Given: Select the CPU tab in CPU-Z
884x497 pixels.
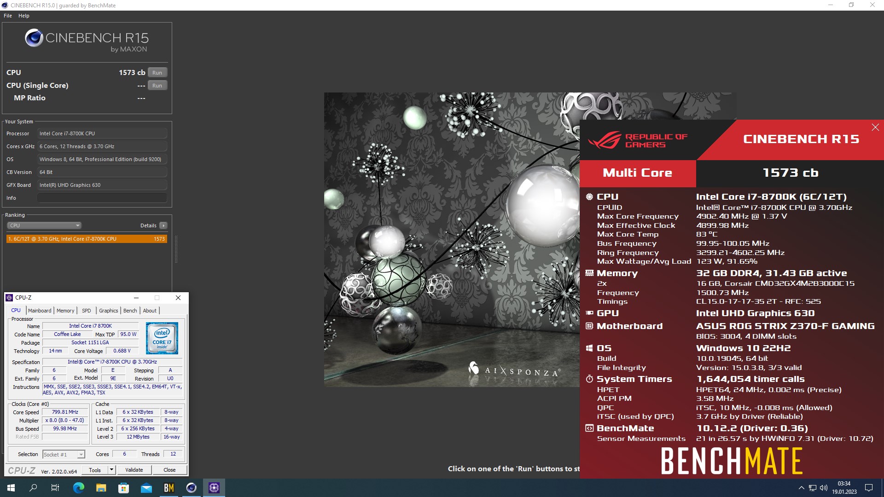Looking at the screenshot, I should [x=16, y=311].
